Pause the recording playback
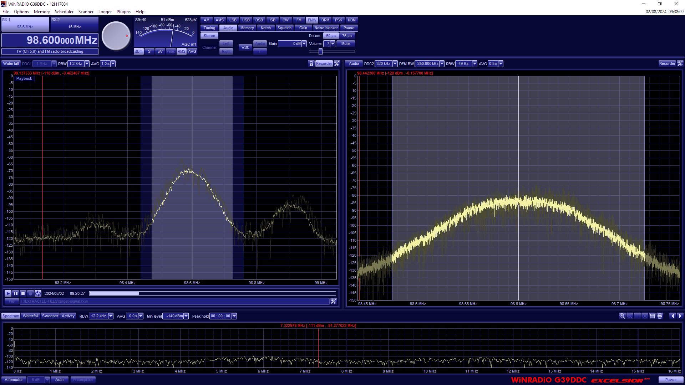Viewport: 685px width, 385px height. pos(15,293)
